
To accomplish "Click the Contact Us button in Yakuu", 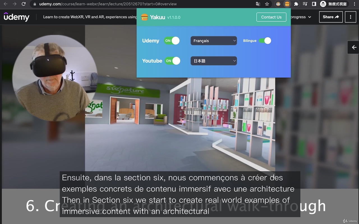I will 271,17.
